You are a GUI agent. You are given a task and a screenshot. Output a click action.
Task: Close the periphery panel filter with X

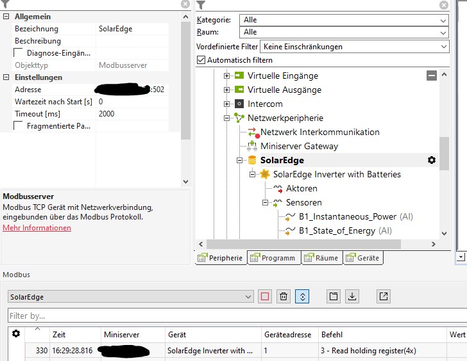pyautogui.click(x=444, y=4)
